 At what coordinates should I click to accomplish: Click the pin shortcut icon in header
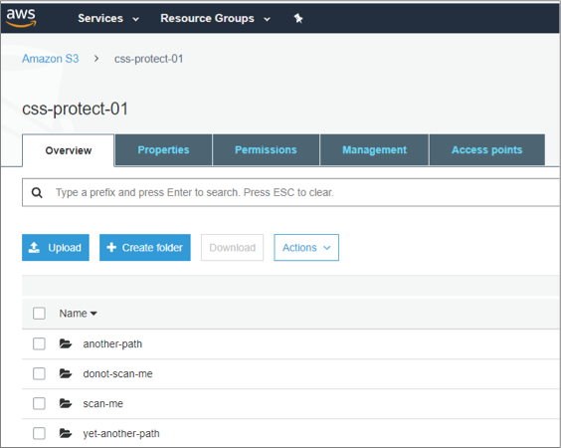click(298, 18)
